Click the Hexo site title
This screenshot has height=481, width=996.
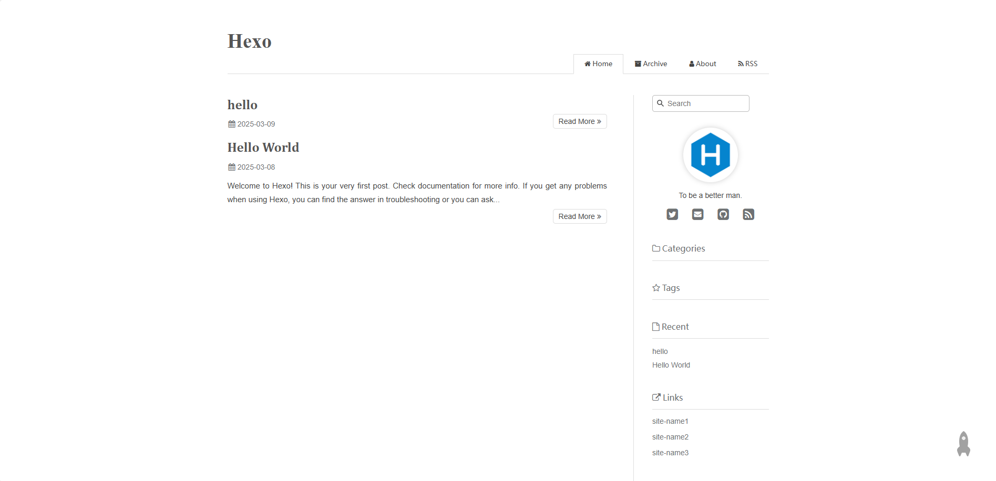click(250, 41)
